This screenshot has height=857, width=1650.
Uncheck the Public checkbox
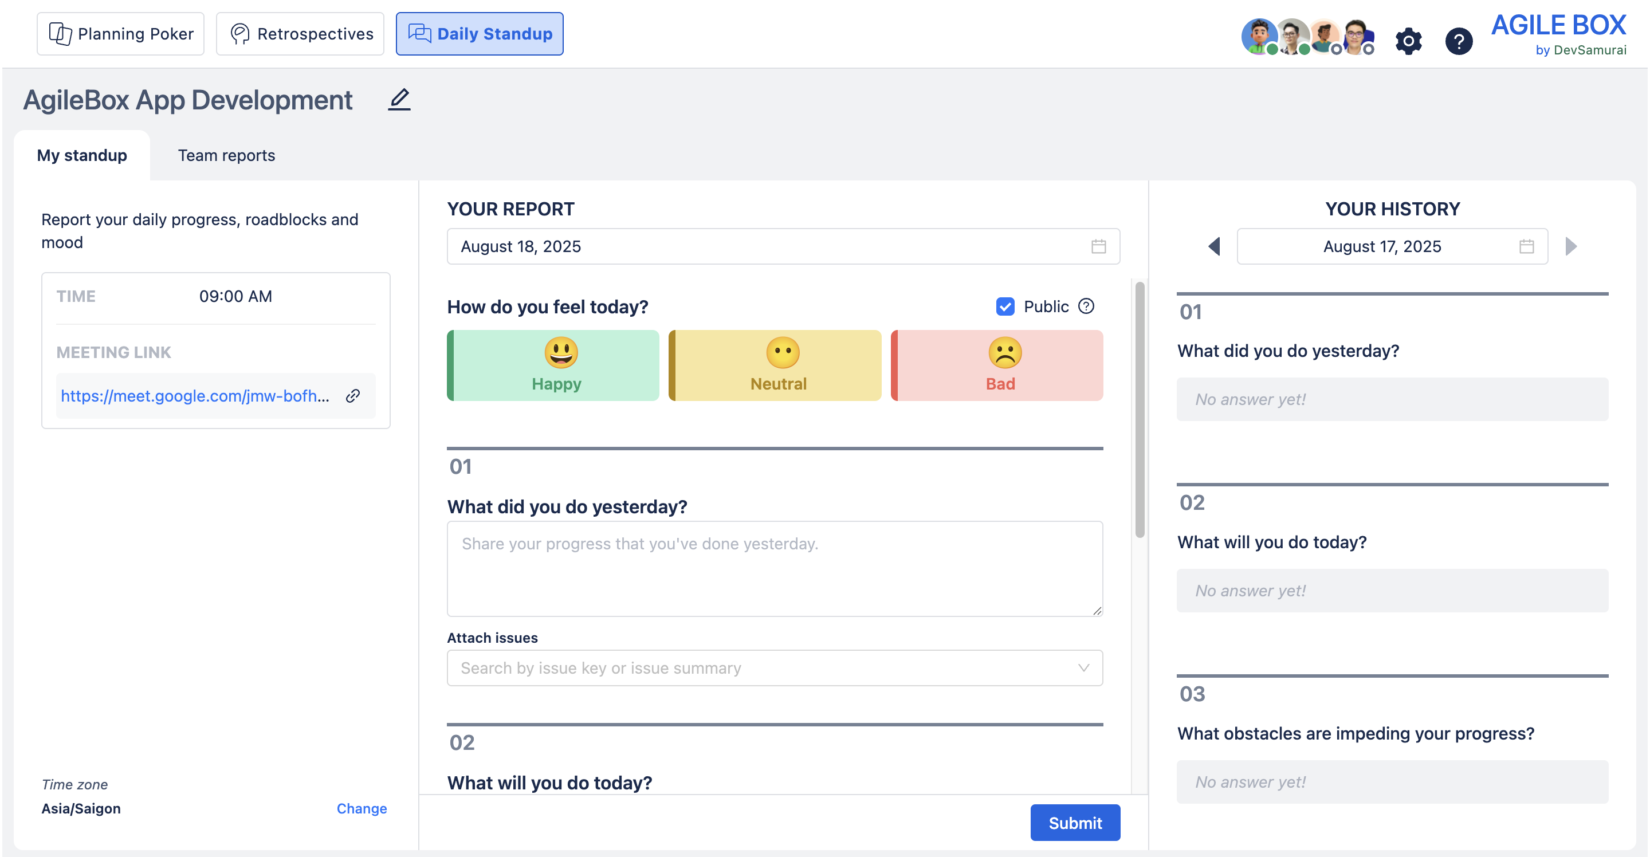pyautogui.click(x=1004, y=306)
